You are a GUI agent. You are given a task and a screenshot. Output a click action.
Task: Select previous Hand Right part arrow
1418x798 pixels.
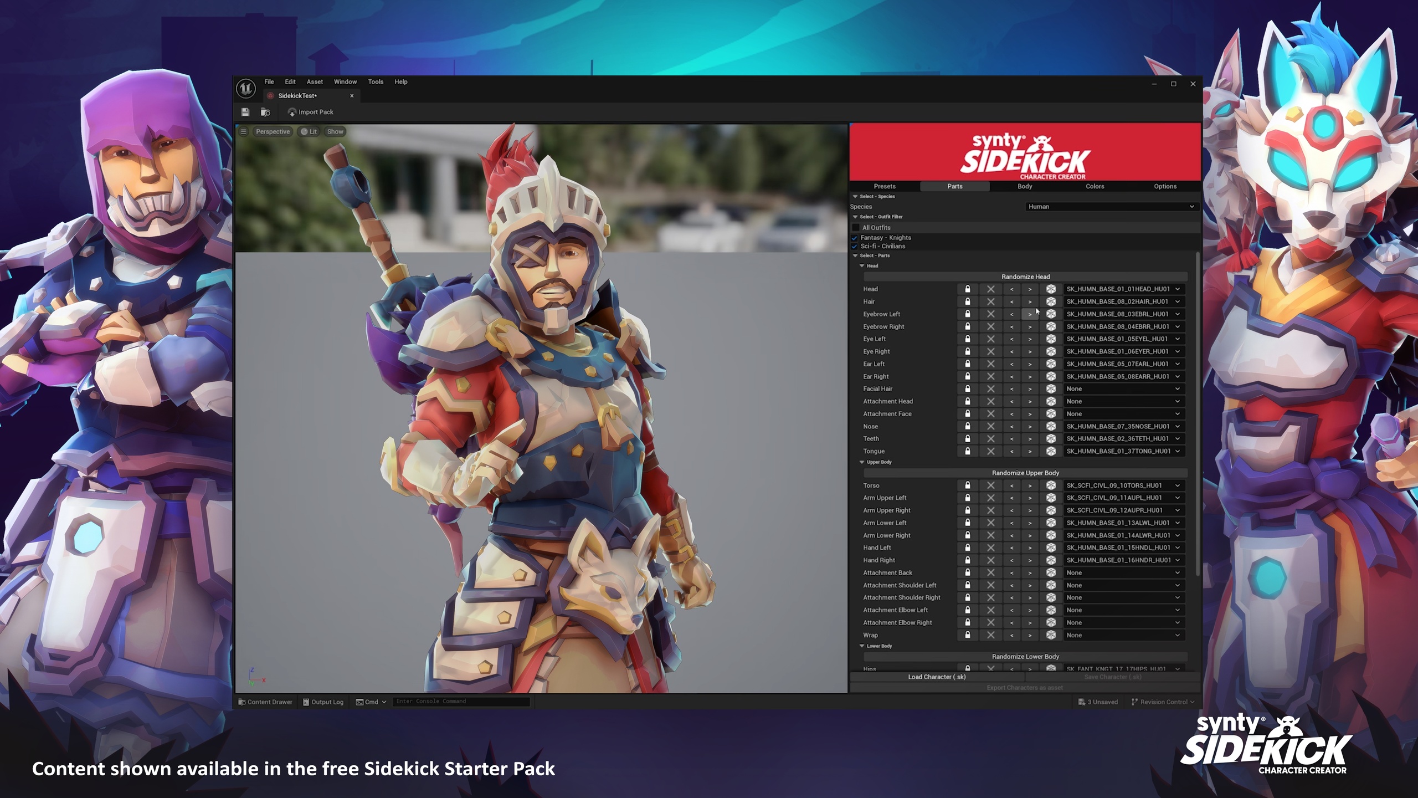tap(1011, 560)
